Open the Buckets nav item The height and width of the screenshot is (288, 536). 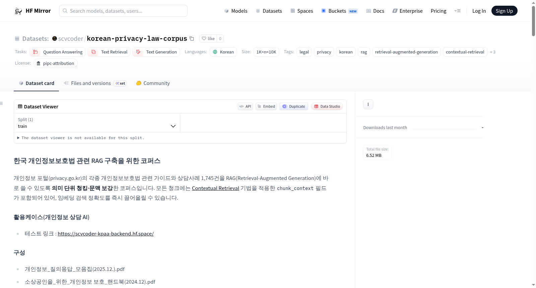(x=339, y=11)
